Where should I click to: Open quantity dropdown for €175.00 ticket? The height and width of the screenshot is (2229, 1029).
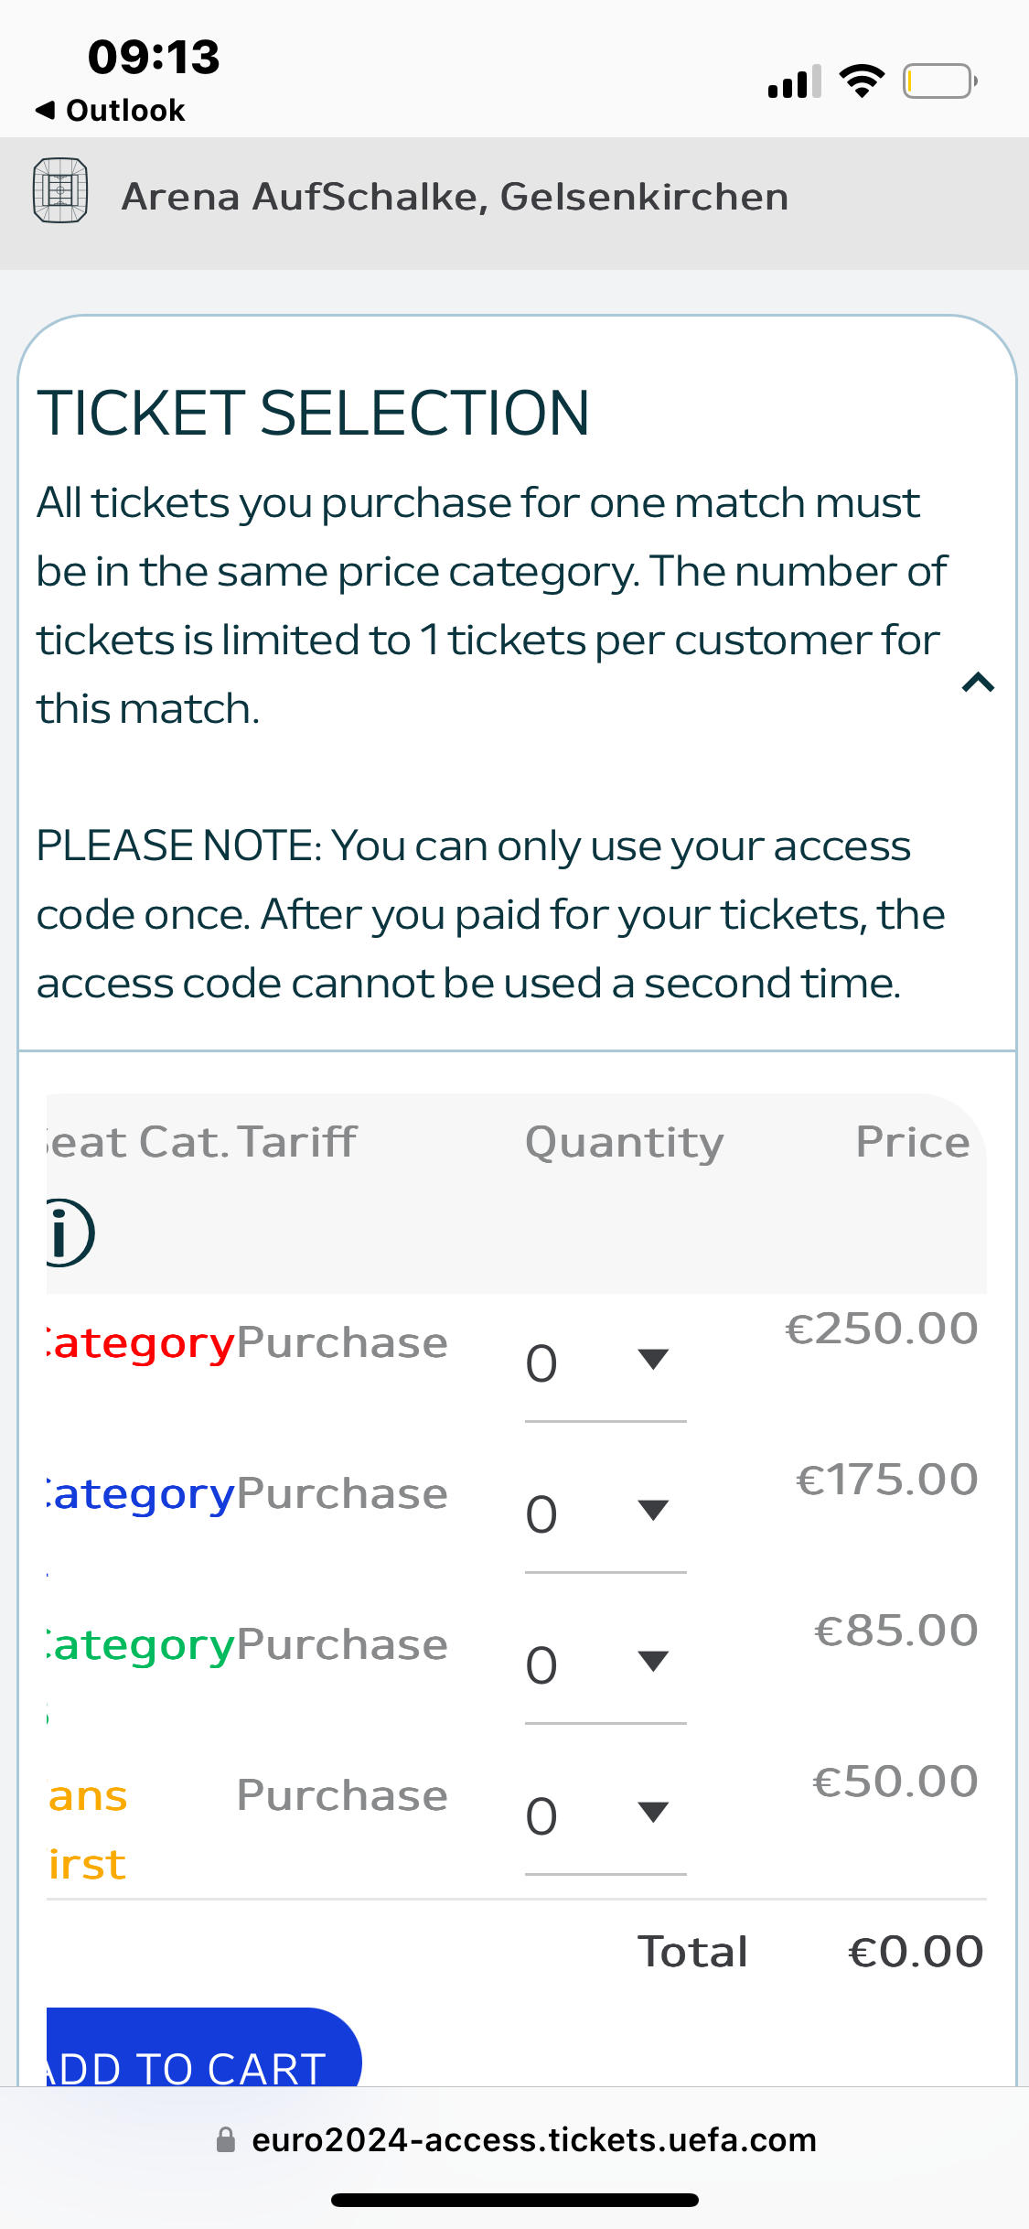[606, 1514]
